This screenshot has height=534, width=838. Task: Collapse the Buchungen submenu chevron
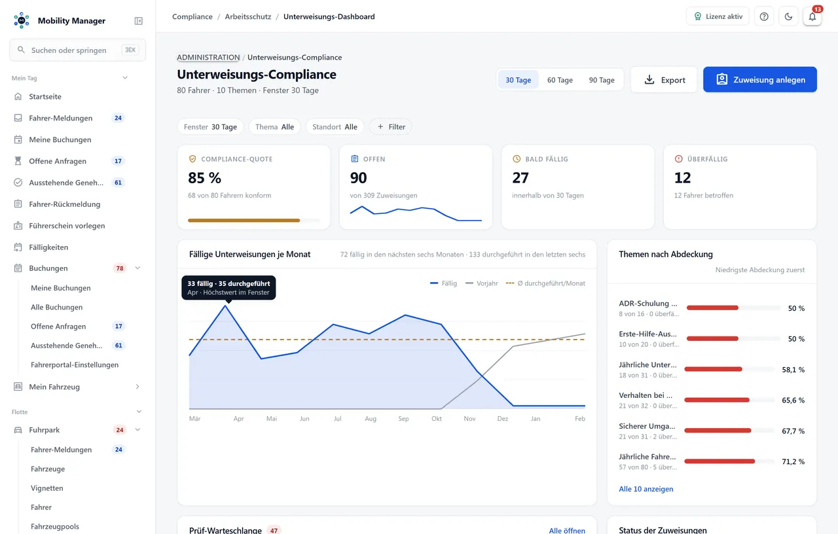pyautogui.click(x=137, y=268)
